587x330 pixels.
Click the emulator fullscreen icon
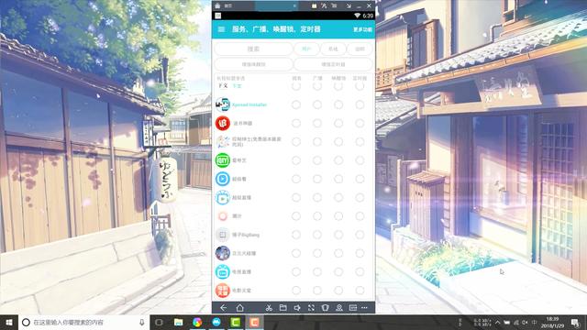click(311, 308)
